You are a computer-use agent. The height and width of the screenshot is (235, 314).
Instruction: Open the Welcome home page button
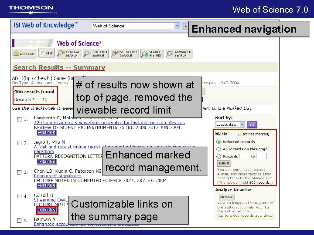[24, 54]
